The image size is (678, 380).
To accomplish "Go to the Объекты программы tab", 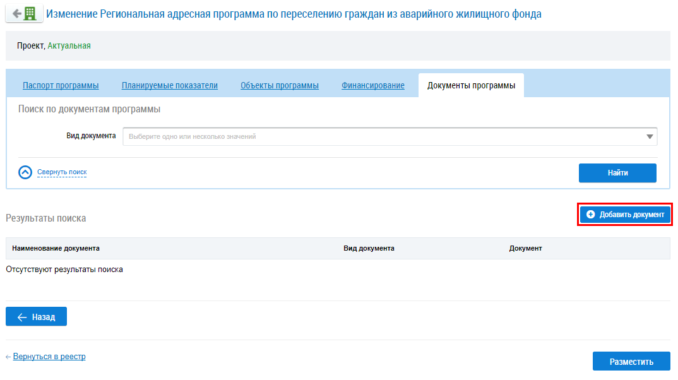I will (279, 86).
